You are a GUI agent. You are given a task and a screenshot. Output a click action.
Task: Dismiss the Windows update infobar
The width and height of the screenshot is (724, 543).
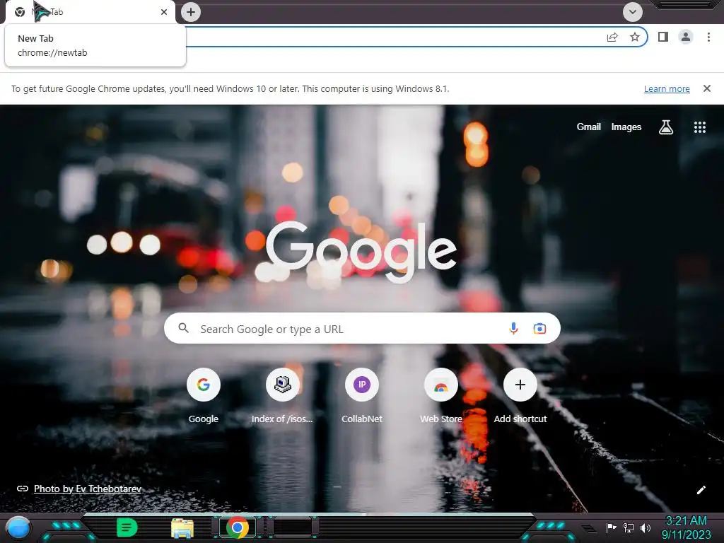(706, 88)
